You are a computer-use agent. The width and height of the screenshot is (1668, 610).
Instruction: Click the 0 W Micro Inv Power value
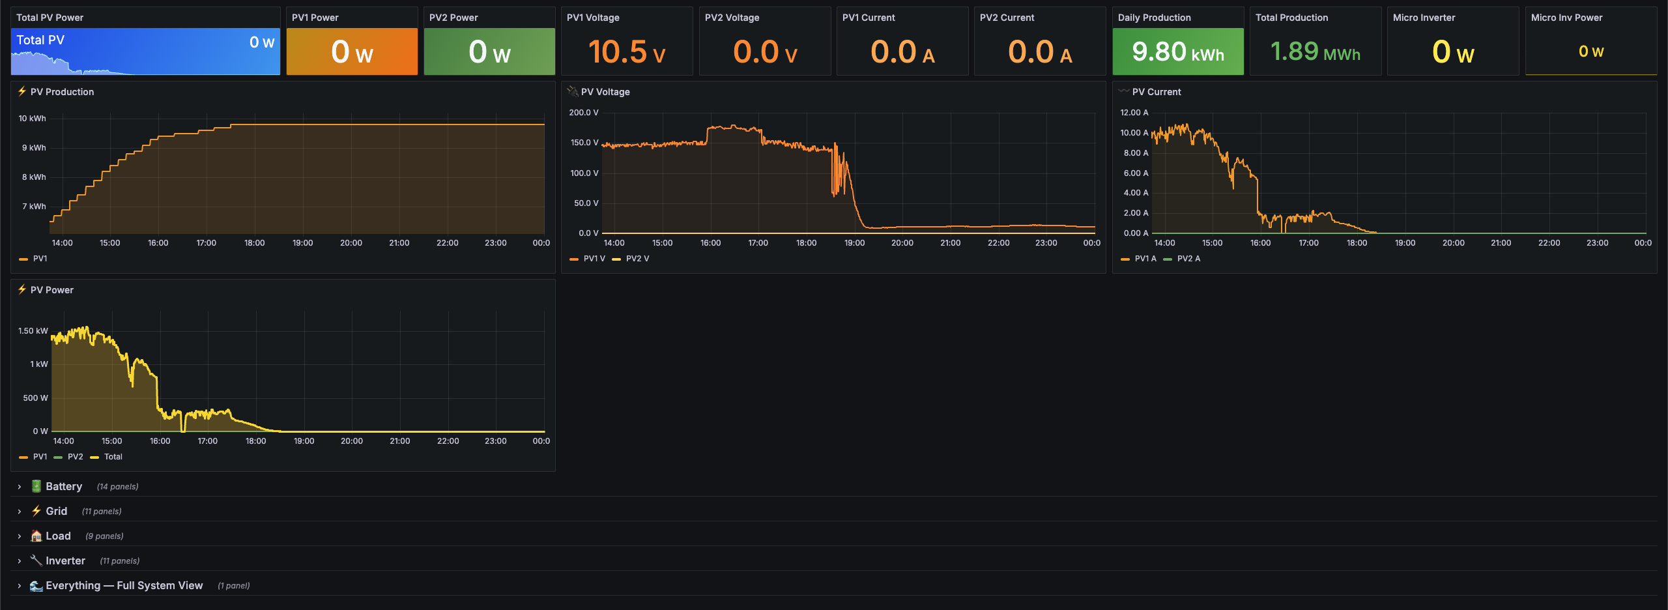tap(1591, 51)
